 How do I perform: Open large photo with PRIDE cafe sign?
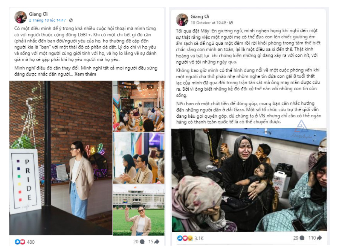(x=61, y=158)
